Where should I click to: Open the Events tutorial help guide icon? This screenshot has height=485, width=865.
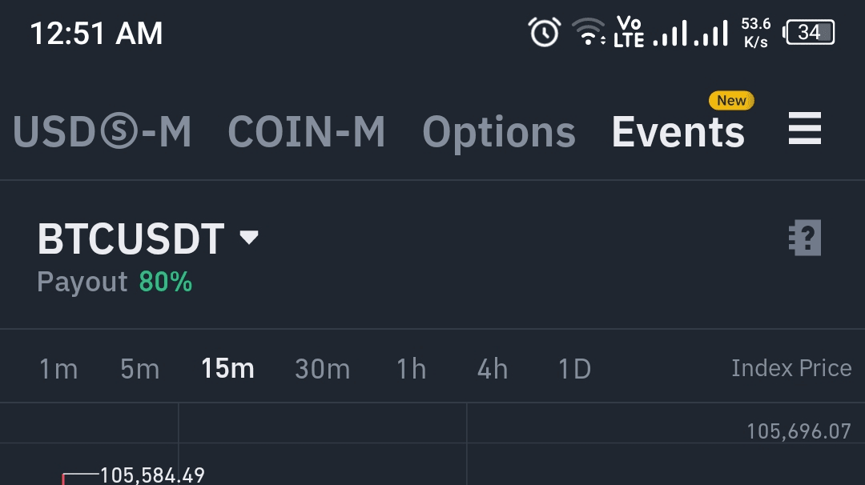(805, 238)
